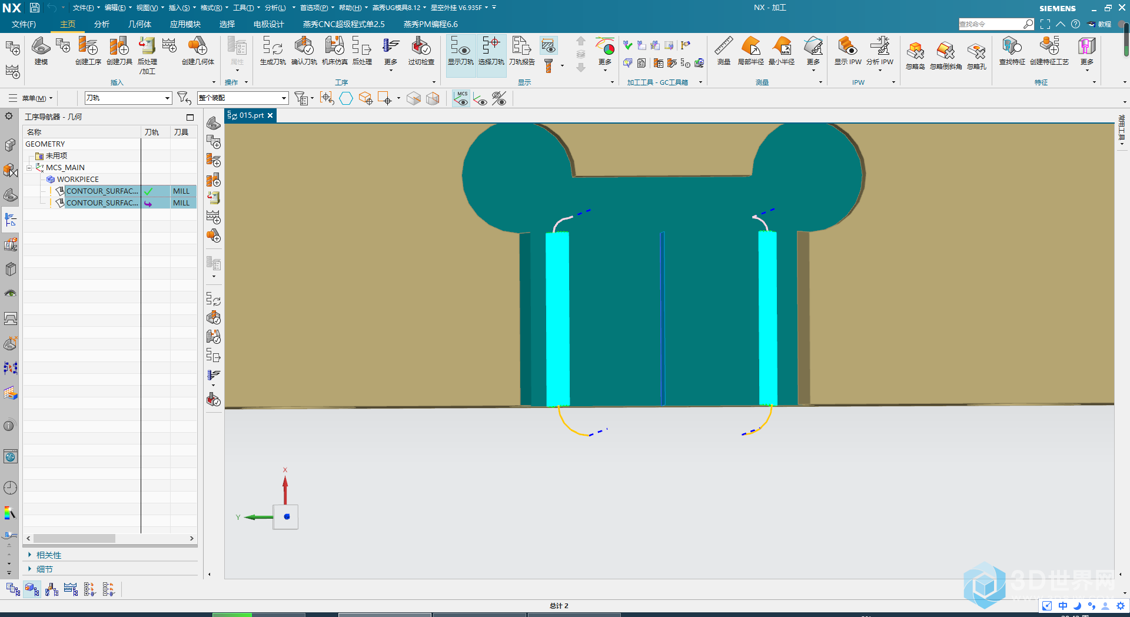Click the 忽略岛 ignore islands icon
The height and width of the screenshot is (617, 1130).
pyautogui.click(x=915, y=55)
